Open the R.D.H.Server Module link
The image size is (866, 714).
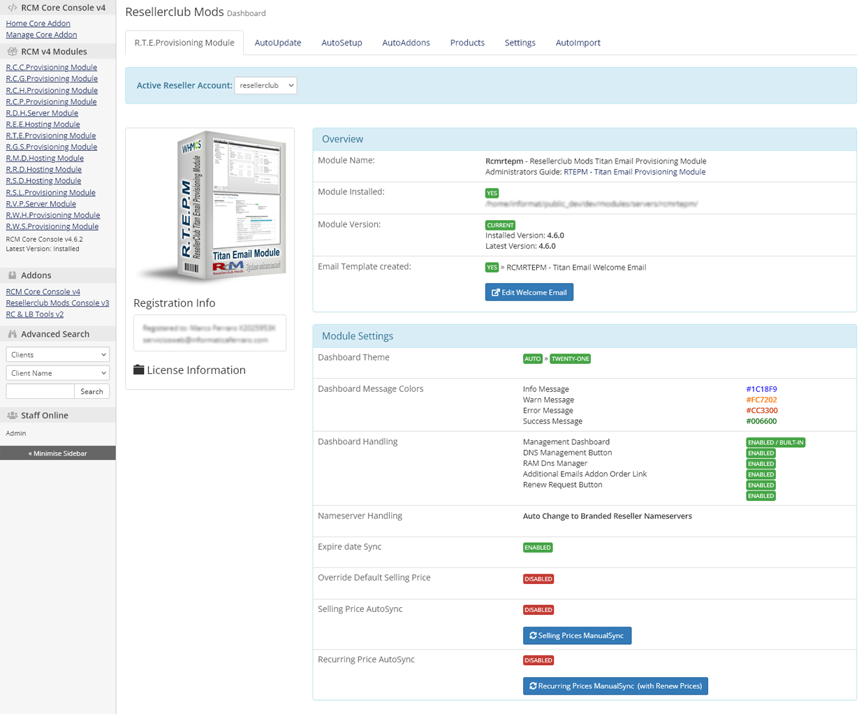pos(42,112)
